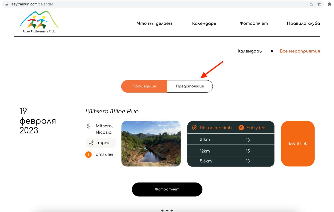Click the euro Entry fee icon

point(241,128)
